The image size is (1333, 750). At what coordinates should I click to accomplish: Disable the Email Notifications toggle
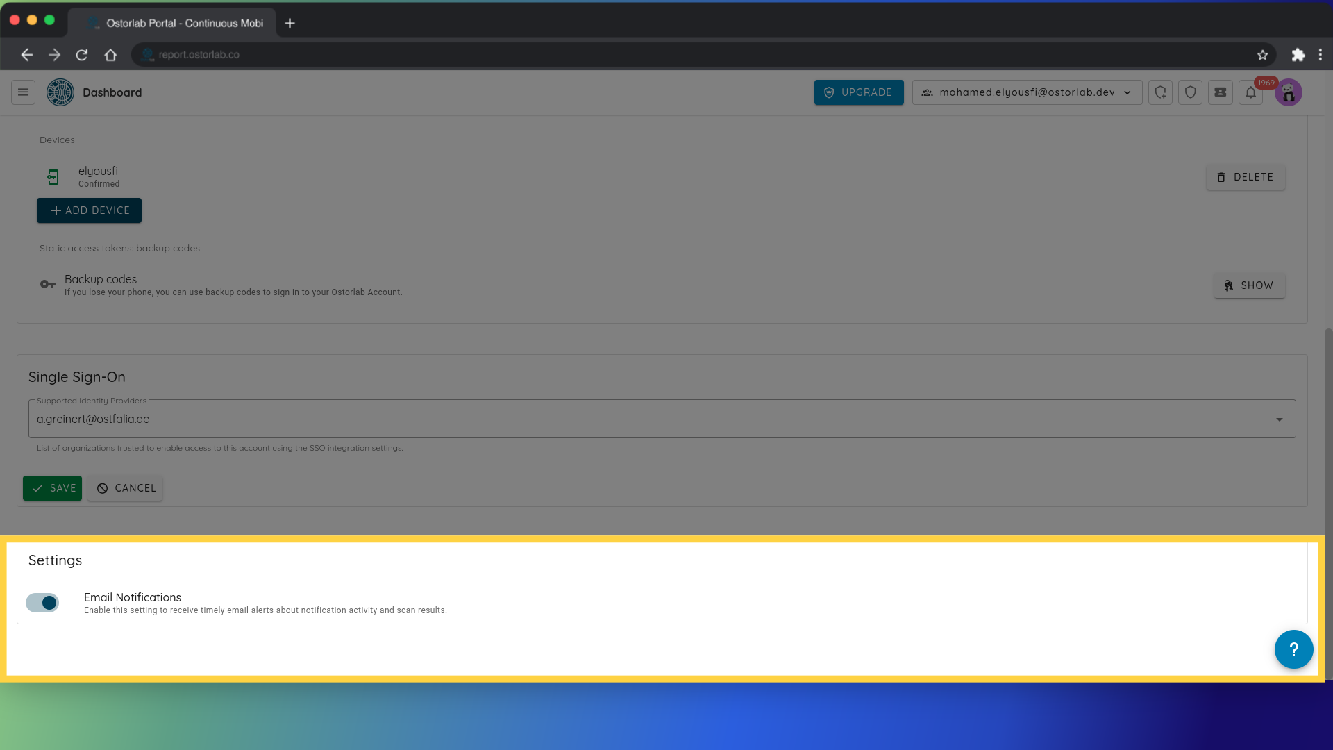[x=43, y=603]
